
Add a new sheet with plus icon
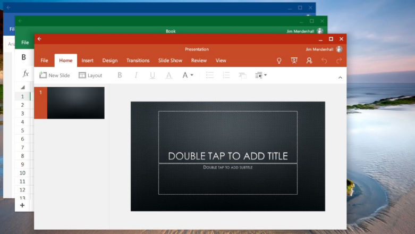coord(22,205)
